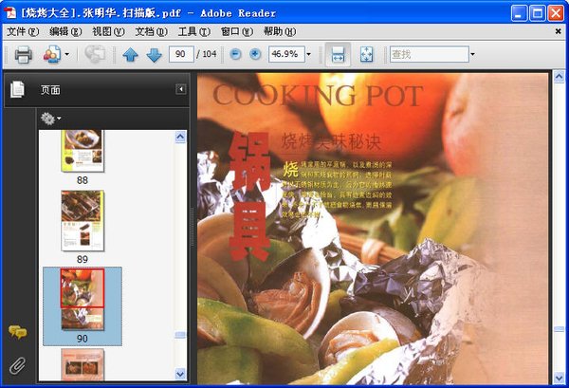Open the 窗口 menu
Viewport: 569px width, 388px height.
[x=236, y=32]
